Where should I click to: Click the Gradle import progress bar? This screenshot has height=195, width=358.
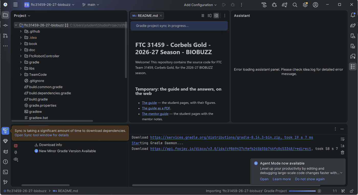(x=302, y=191)
